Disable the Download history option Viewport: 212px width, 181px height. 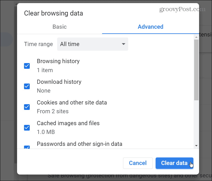27,86
